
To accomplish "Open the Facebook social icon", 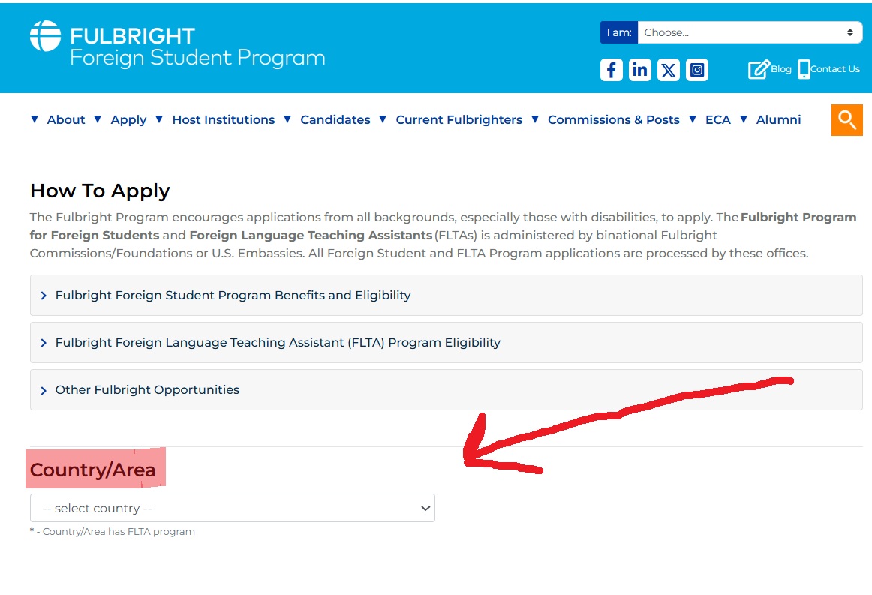I will [611, 69].
